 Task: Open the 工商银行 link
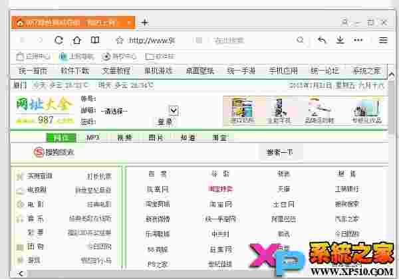[346, 189]
